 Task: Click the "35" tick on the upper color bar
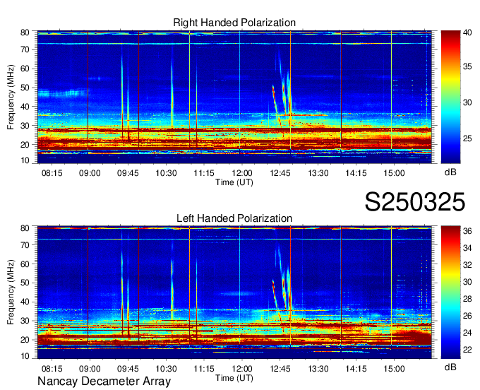tap(467, 66)
